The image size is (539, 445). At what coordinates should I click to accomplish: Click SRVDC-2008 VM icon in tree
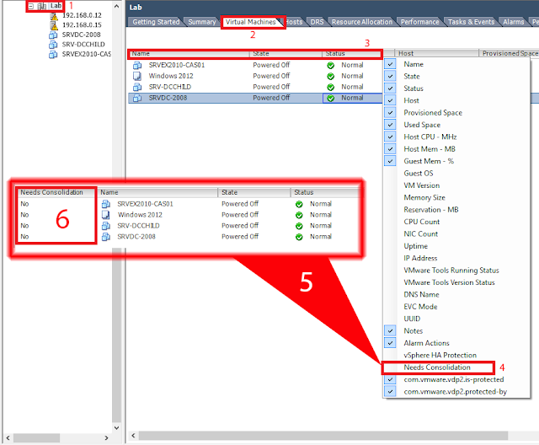pos(53,35)
